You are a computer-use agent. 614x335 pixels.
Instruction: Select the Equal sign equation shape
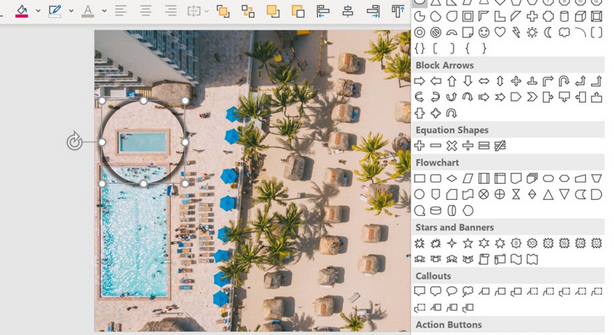[x=484, y=146]
